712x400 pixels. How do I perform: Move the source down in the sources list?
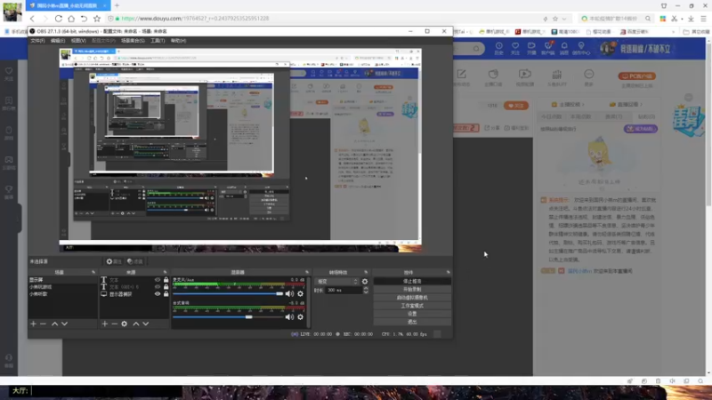[x=146, y=324]
